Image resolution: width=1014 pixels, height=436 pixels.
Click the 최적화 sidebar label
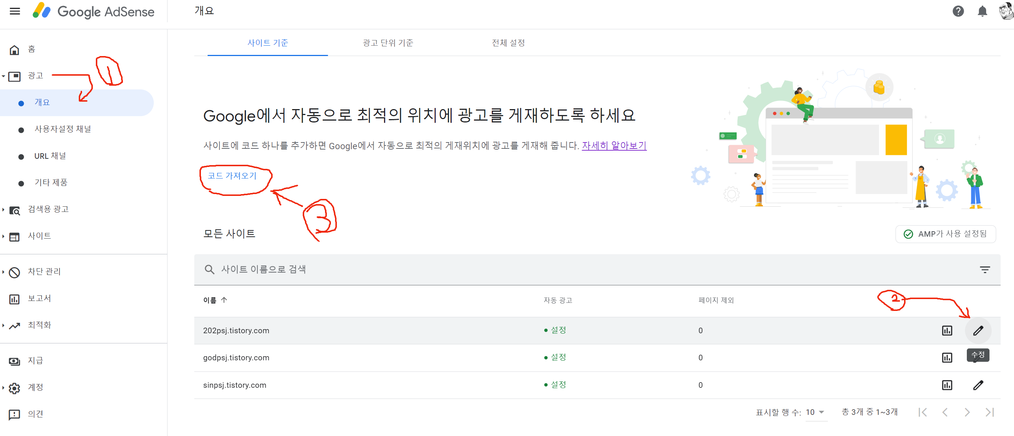[x=39, y=325]
